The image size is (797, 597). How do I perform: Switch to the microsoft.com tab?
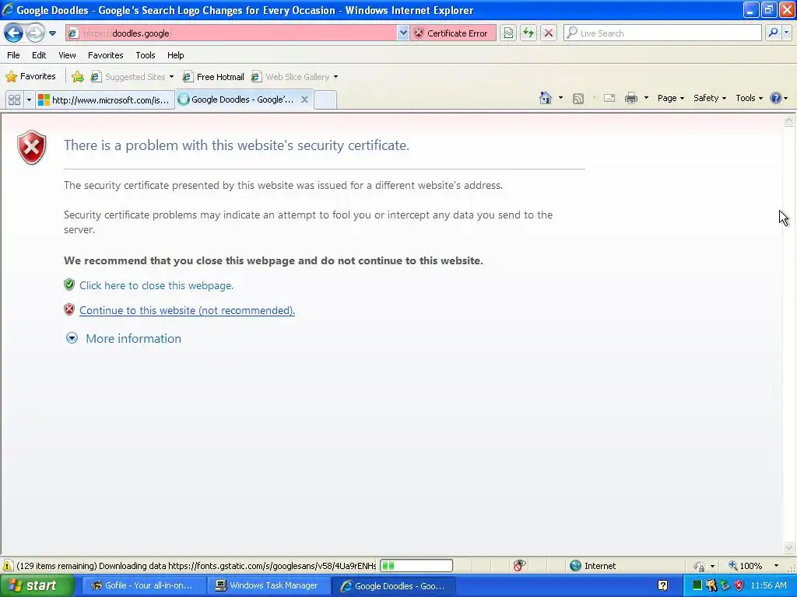[105, 99]
